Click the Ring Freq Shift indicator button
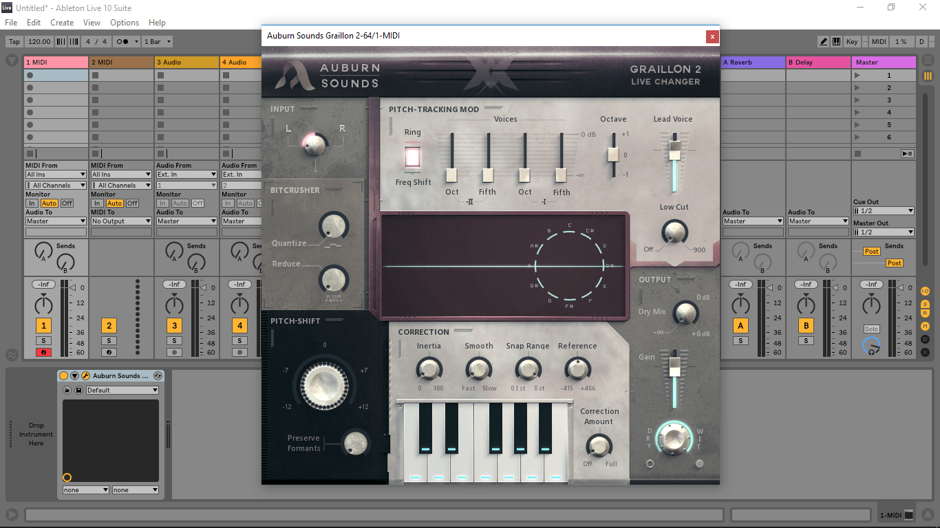This screenshot has width=940, height=528. 412,157
